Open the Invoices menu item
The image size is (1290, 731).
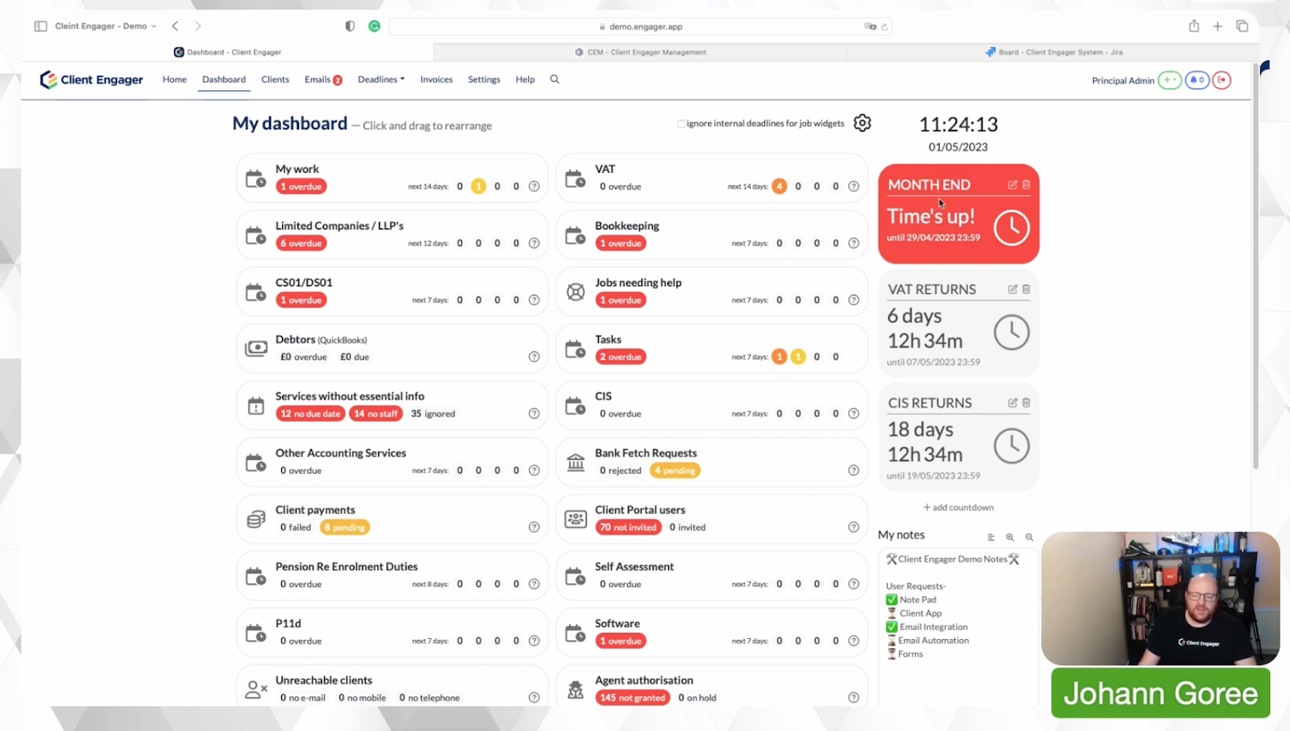click(x=436, y=79)
